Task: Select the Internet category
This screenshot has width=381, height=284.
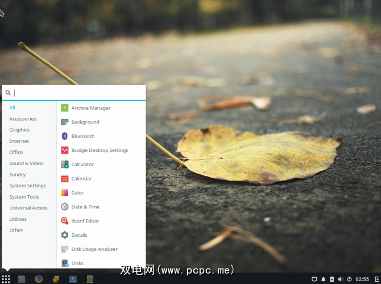Action: 19,141
